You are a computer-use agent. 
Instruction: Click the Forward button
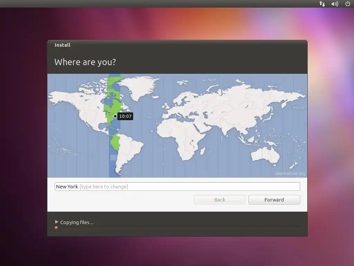pyautogui.click(x=274, y=200)
